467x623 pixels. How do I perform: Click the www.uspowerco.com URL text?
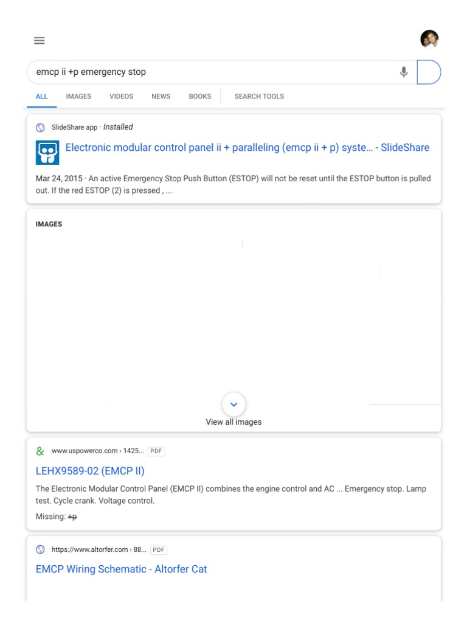(98, 451)
